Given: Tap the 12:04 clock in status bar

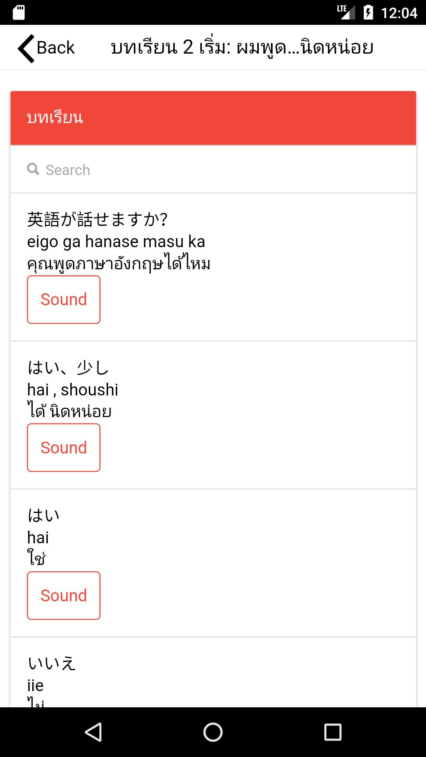Looking at the screenshot, I should click(x=399, y=13).
